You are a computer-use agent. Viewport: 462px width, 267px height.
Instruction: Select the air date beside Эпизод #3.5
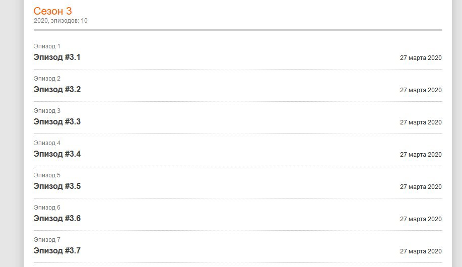(x=421, y=187)
